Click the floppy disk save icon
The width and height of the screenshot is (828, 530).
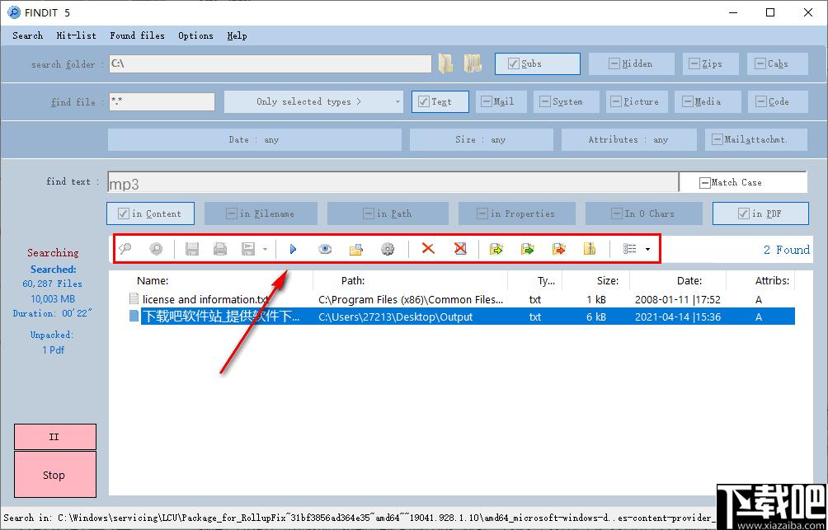coord(192,249)
